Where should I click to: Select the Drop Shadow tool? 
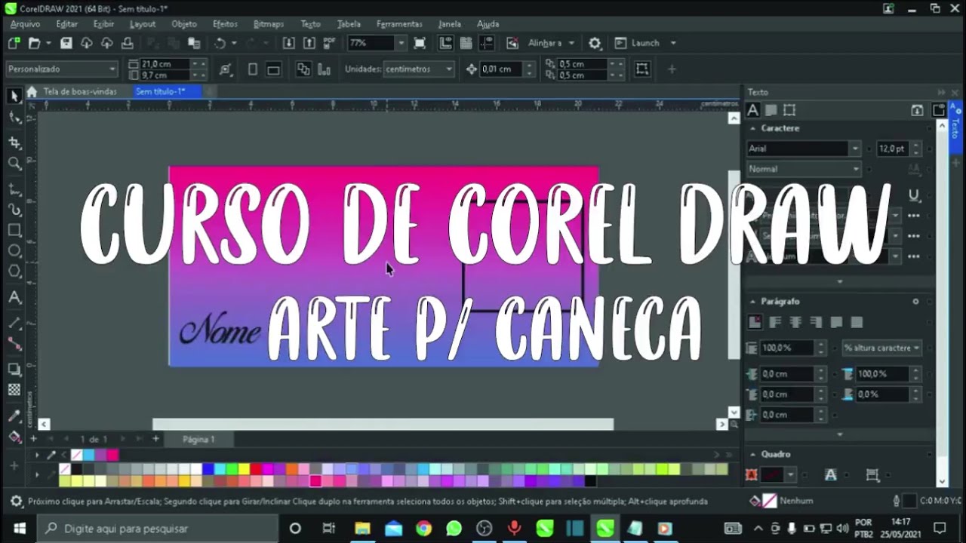click(14, 369)
